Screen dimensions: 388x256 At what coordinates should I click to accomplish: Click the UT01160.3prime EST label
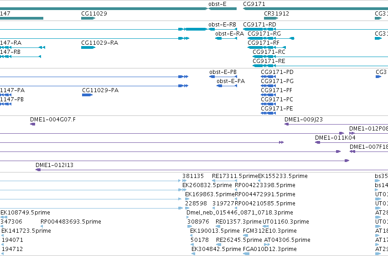click(286, 222)
